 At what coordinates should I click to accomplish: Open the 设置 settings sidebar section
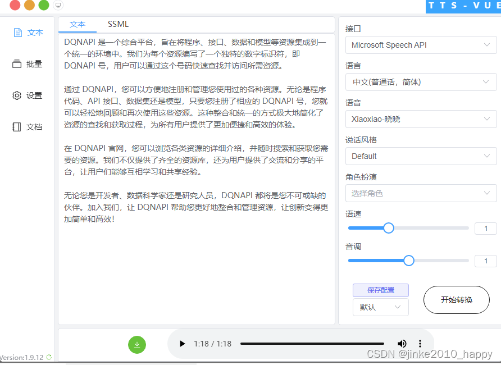pos(28,95)
